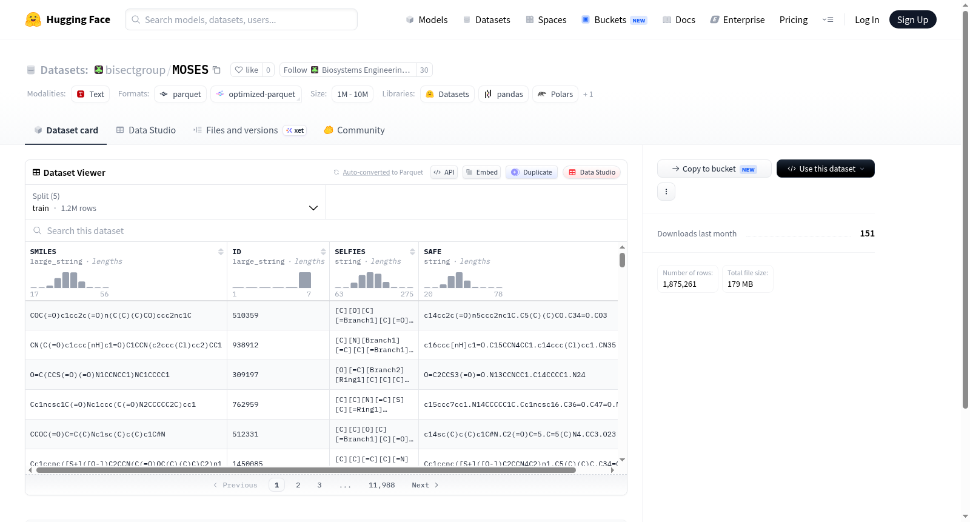Select the Datasets library tag
The width and height of the screenshot is (970, 522).
tap(447, 94)
